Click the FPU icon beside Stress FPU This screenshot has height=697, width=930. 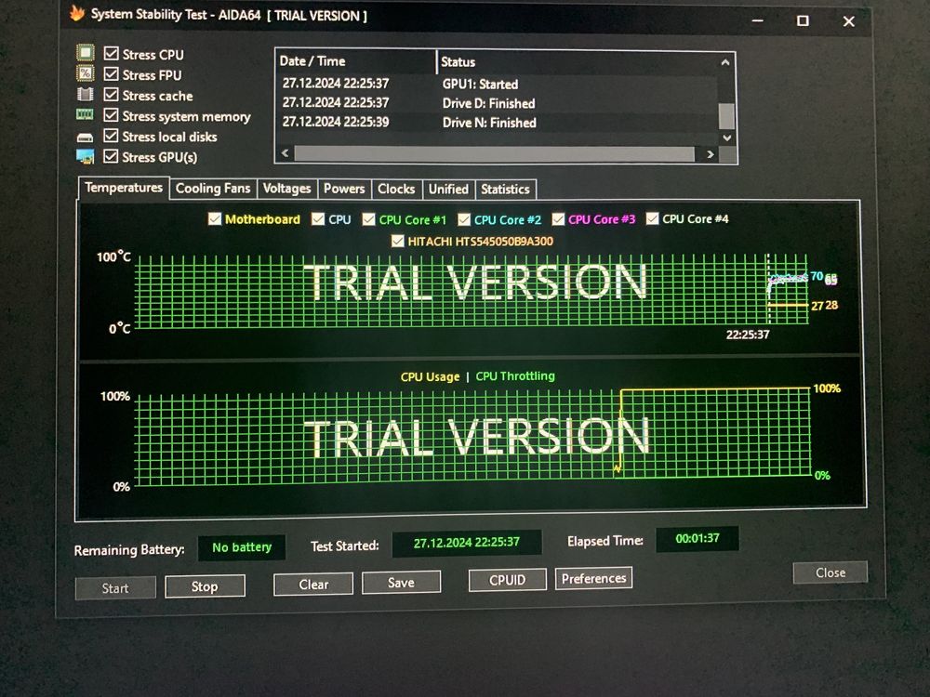click(x=86, y=73)
